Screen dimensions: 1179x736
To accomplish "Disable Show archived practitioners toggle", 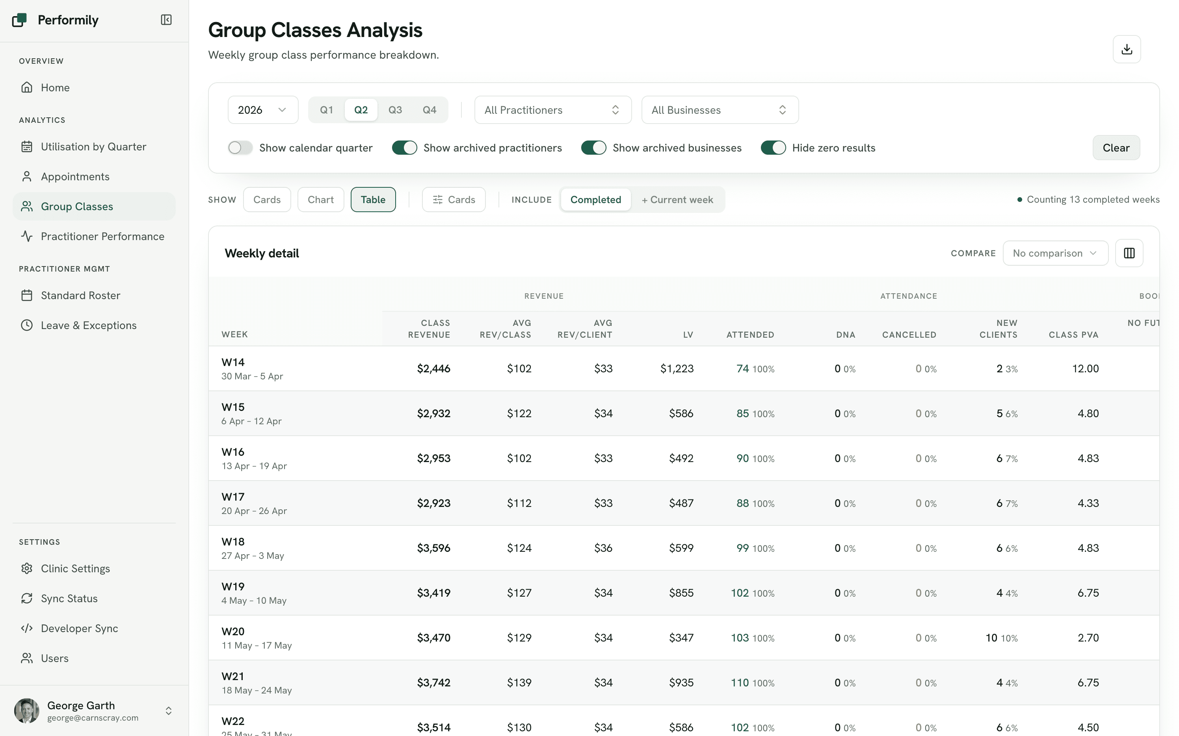I will 404,148.
